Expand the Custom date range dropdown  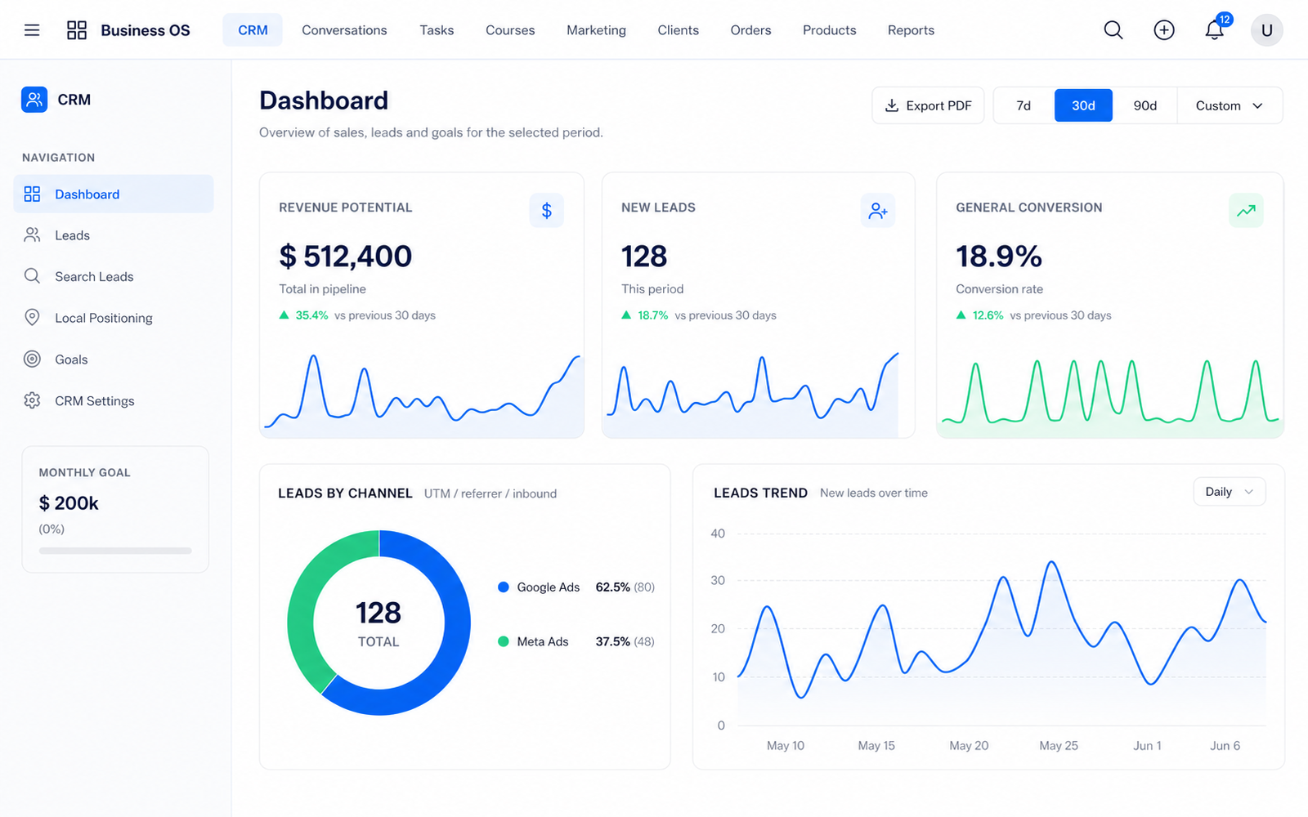tap(1230, 105)
